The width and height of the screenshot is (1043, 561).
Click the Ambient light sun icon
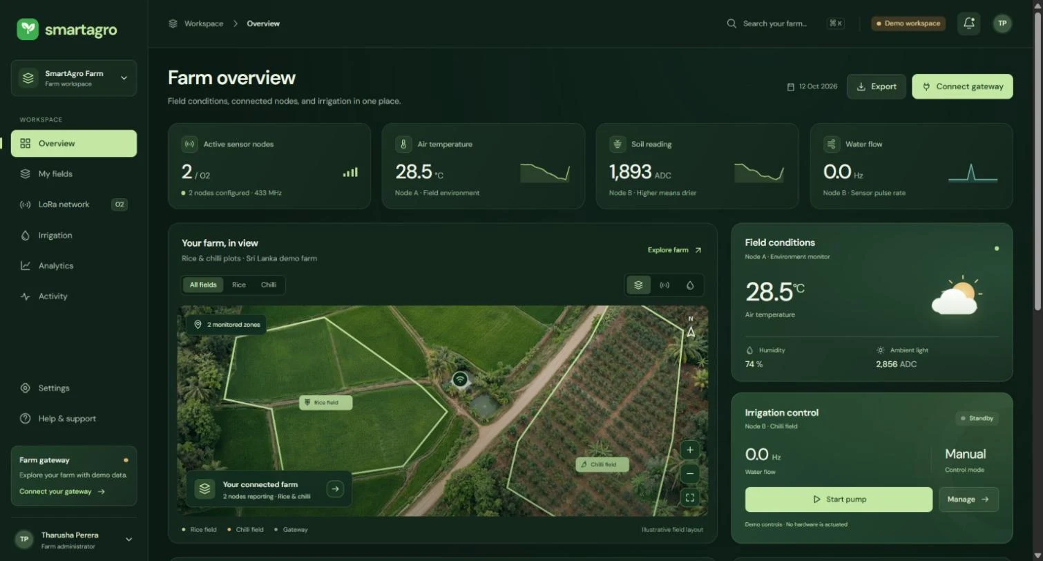[x=881, y=350]
